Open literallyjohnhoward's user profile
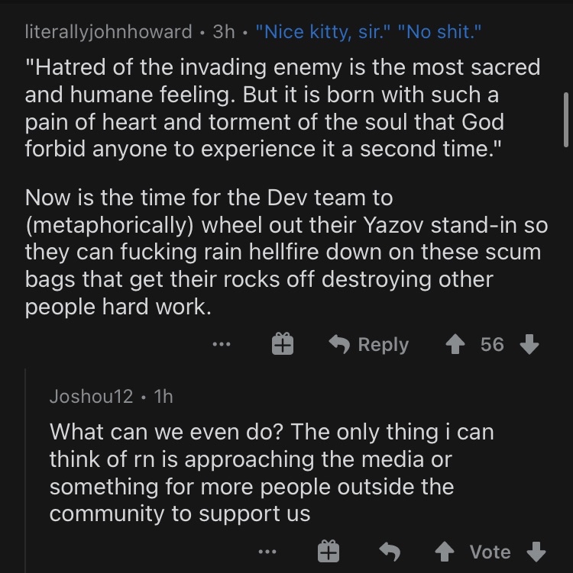This screenshot has width=573, height=573. click(108, 31)
